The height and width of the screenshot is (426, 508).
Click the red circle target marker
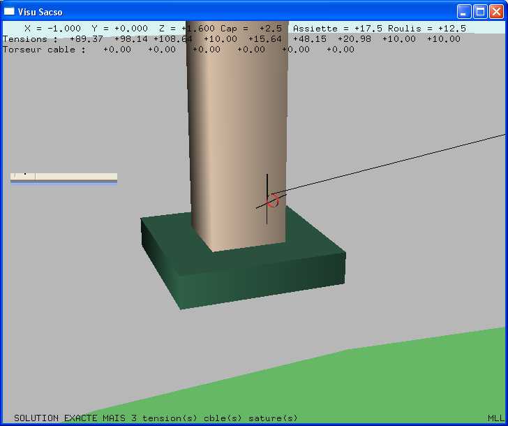click(273, 201)
